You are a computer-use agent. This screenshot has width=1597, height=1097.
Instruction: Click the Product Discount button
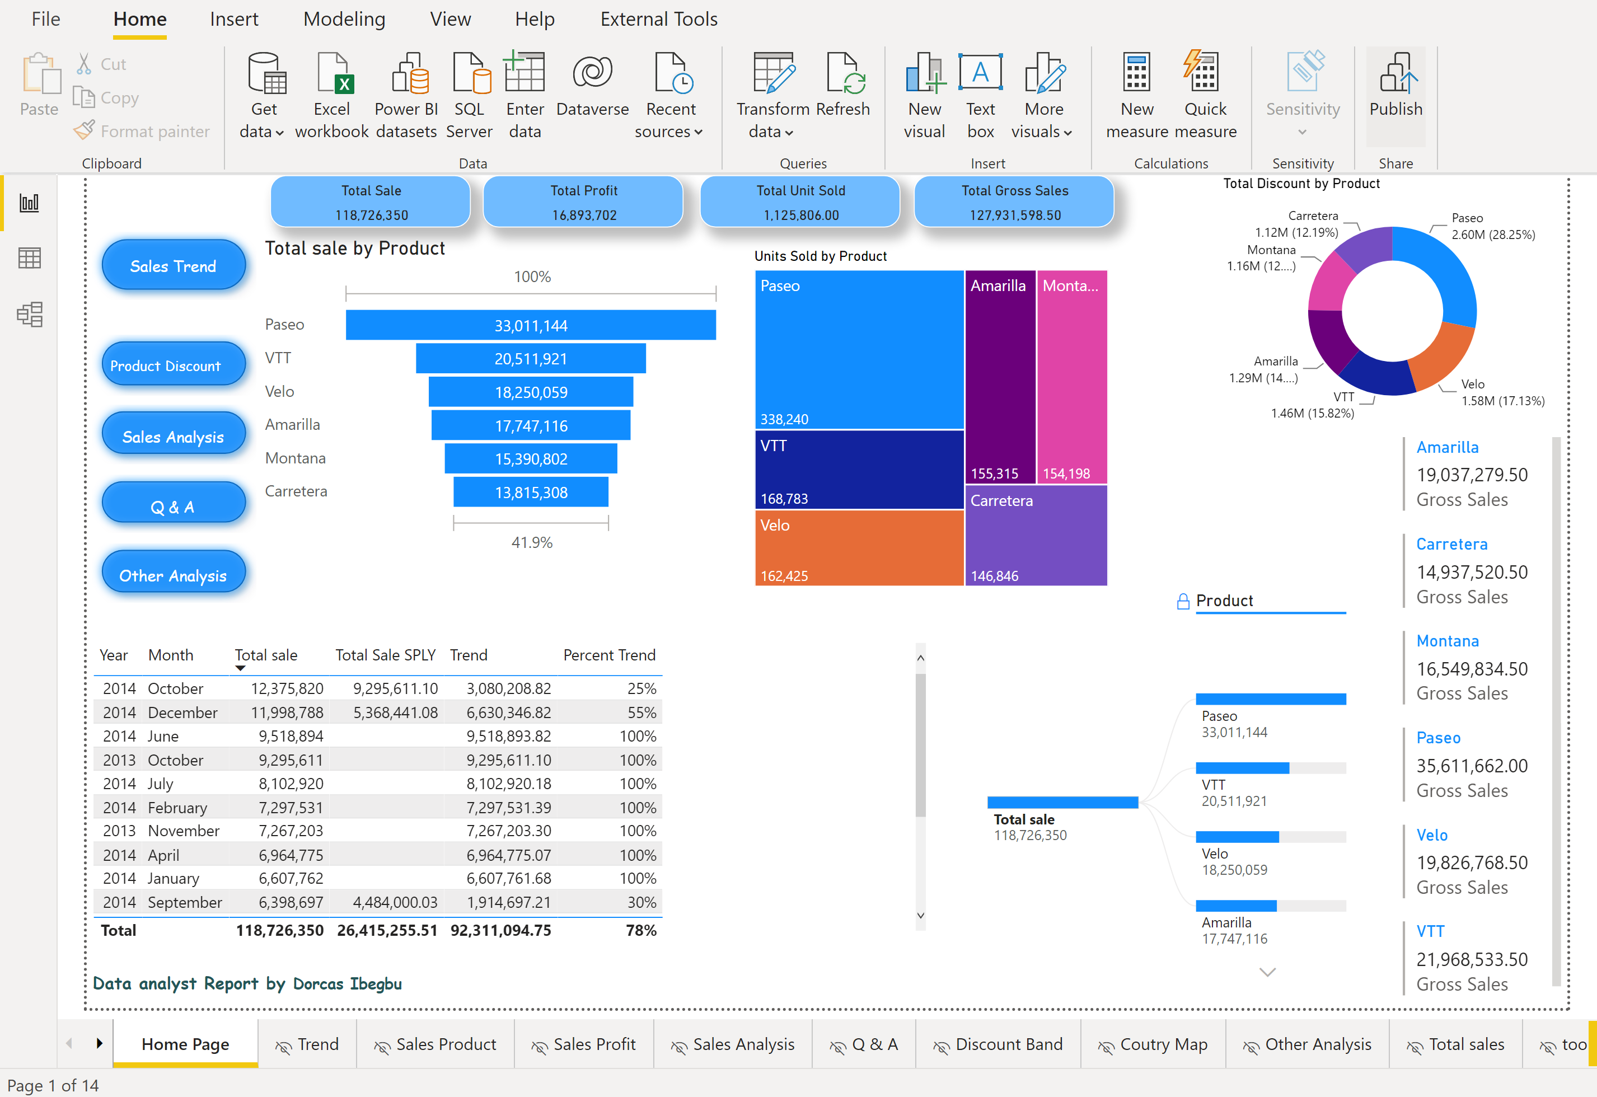[x=173, y=365]
